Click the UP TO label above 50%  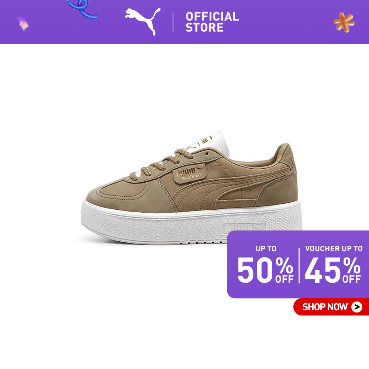coord(266,248)
